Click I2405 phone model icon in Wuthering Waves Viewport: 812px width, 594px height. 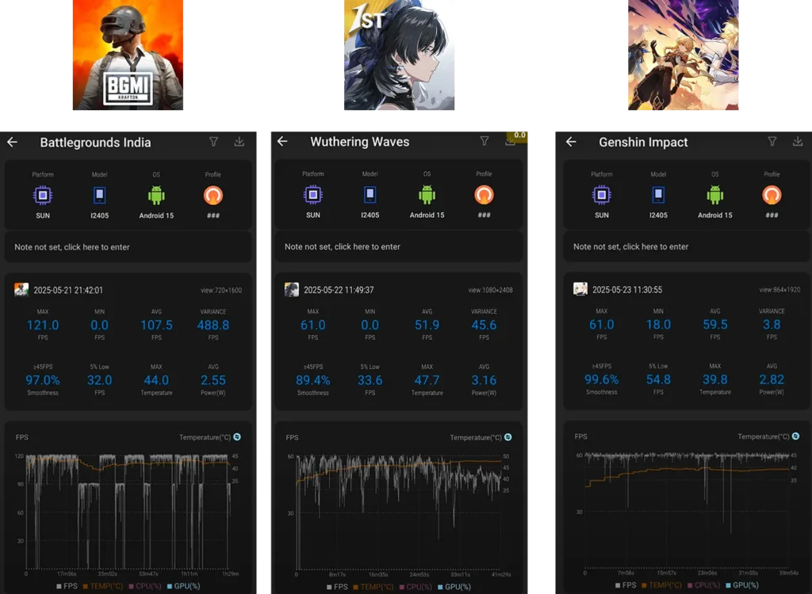click(370, 195)
